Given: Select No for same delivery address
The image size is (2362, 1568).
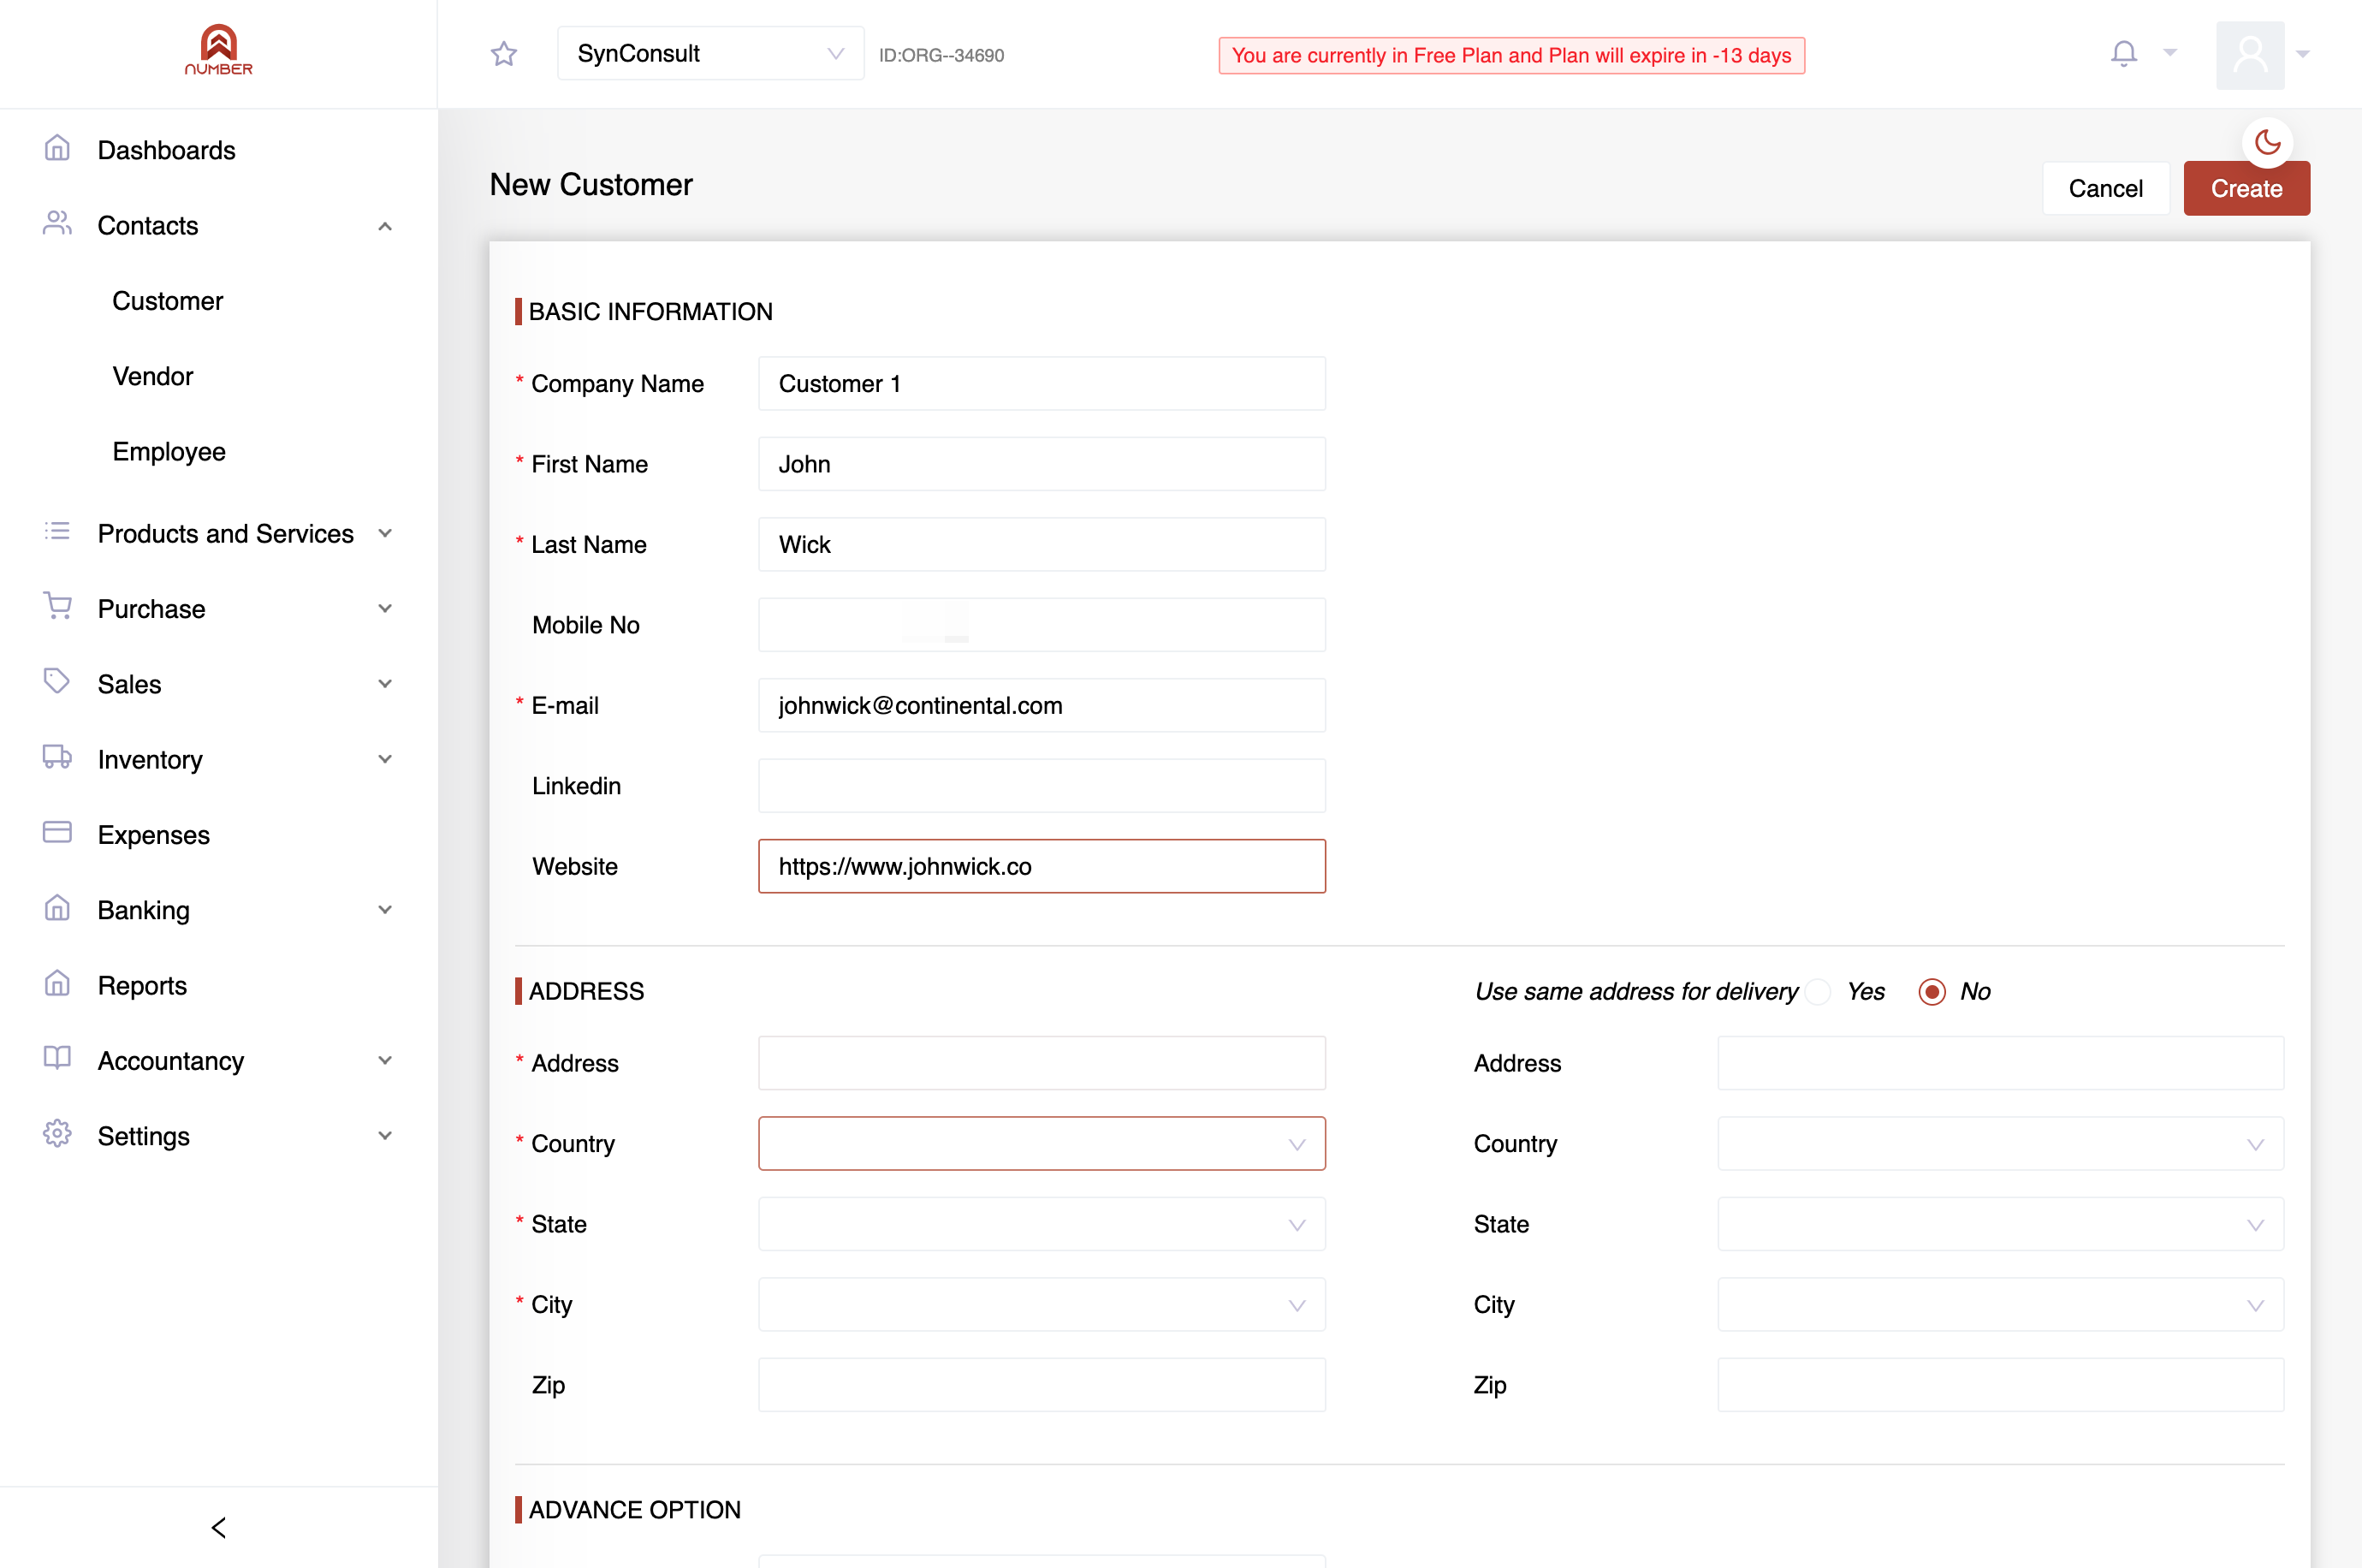Looking at the screenshot, I should pos(1932,992).
